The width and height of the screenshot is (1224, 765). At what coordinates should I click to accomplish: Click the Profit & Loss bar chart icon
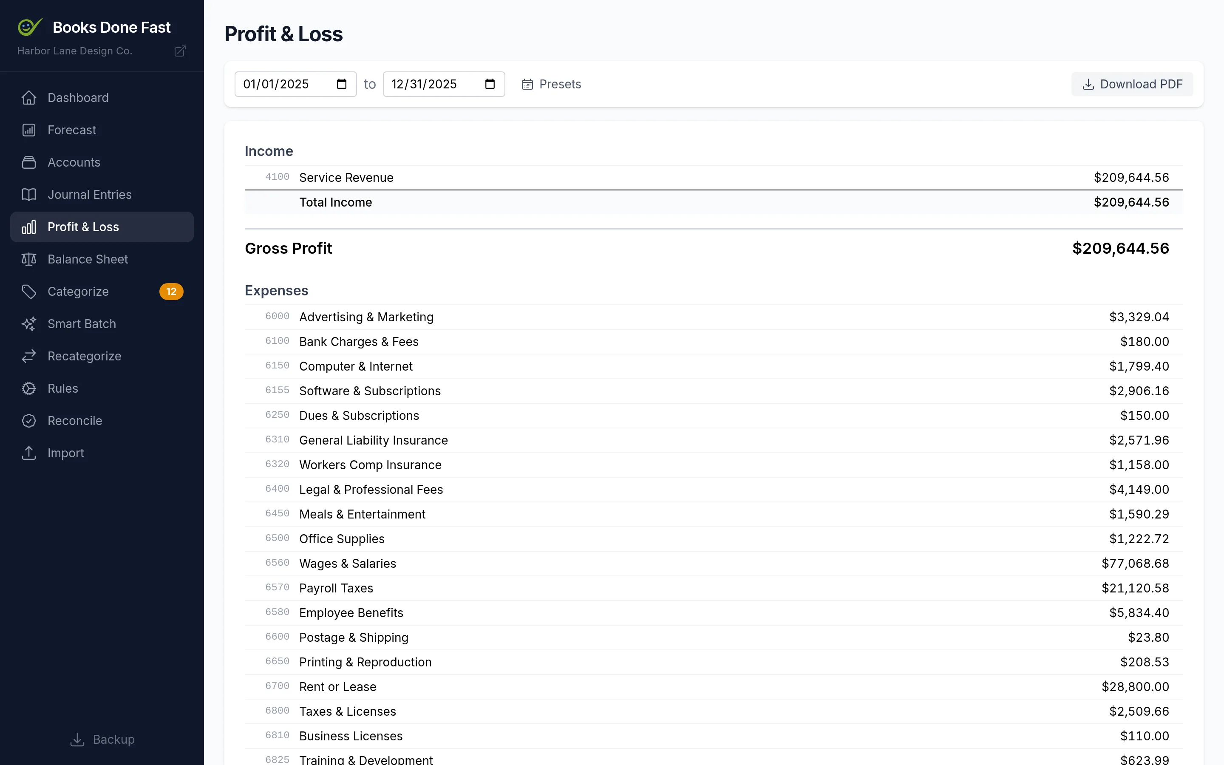click(x=29, y=227)
